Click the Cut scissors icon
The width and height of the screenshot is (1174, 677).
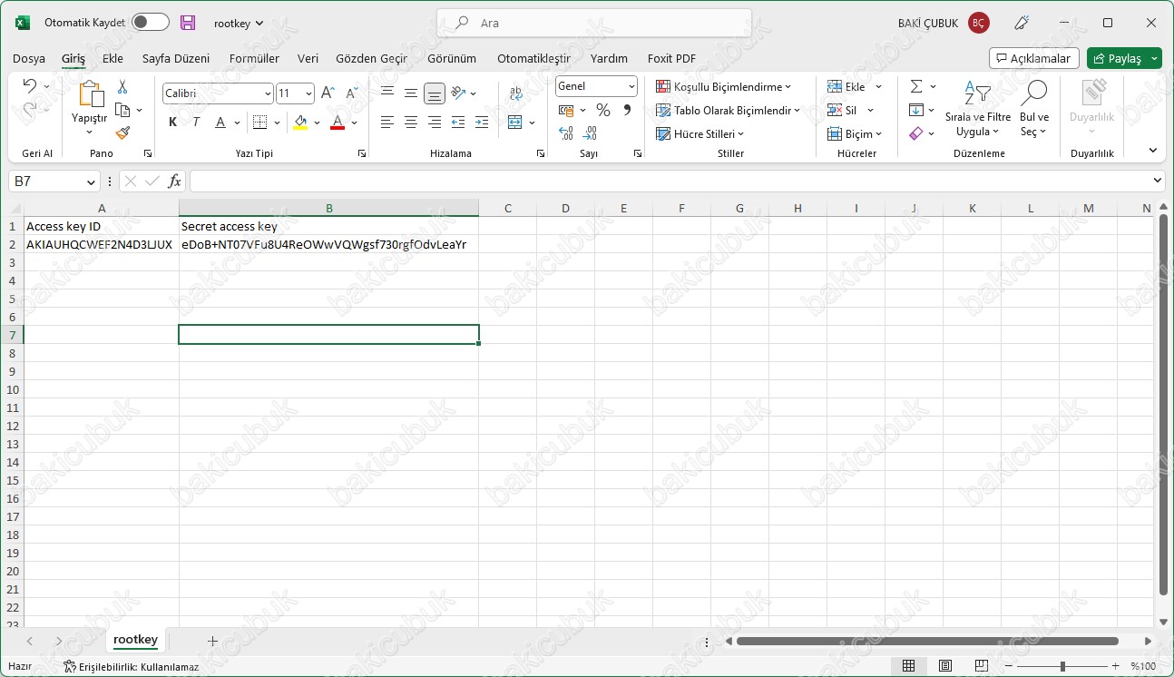click(122, 87)
